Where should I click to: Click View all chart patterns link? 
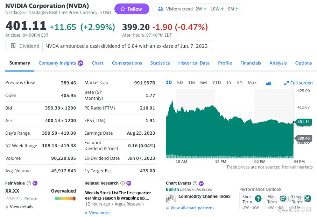pyautogui.click(x=192, y=208)
